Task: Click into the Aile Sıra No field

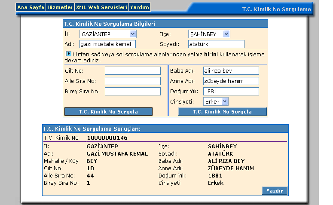Action: (x=132, y=81)
